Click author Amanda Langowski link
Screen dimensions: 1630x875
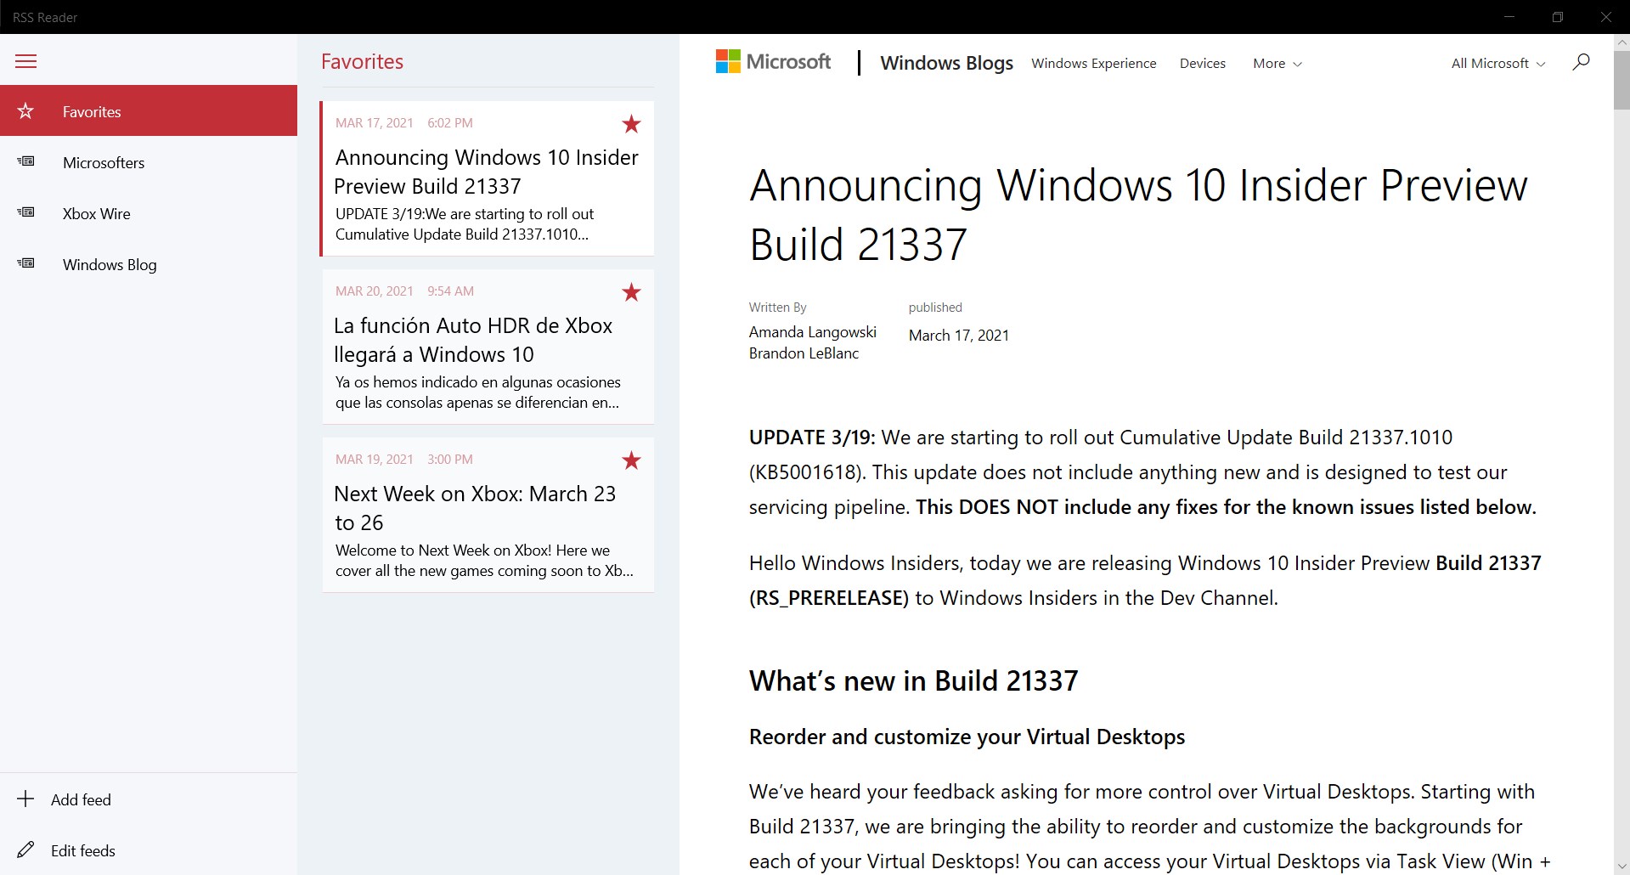coord(812,332)
